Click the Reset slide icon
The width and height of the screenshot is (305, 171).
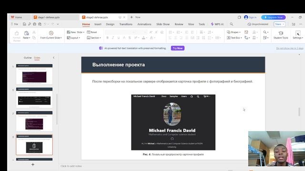point(89,32)
